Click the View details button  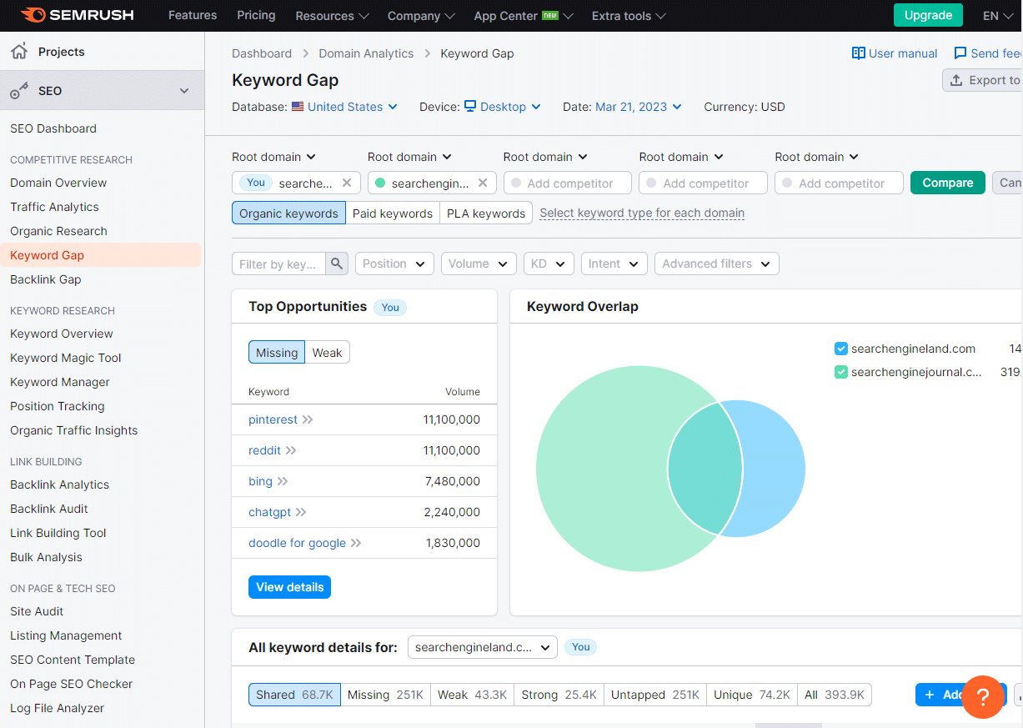click(x=289, y=587)
